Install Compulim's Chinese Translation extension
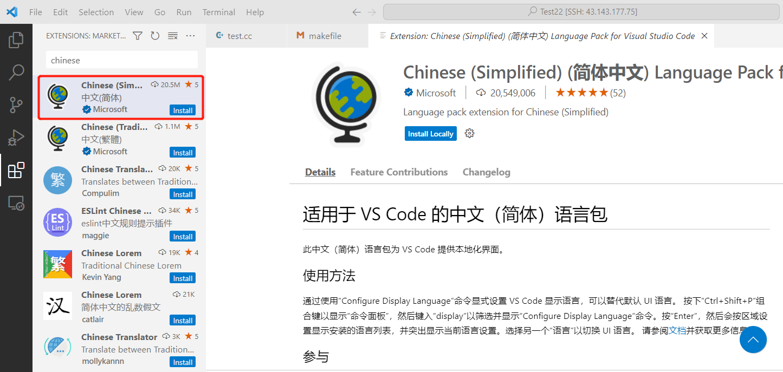Viewport: 783px width, 372px height. 183,194
